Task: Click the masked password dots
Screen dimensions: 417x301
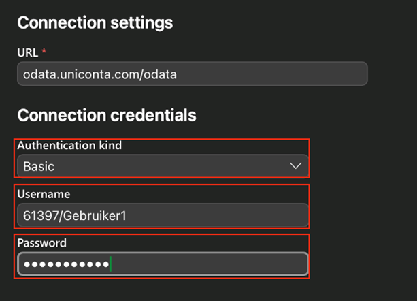Action: (x=65, y=264)
